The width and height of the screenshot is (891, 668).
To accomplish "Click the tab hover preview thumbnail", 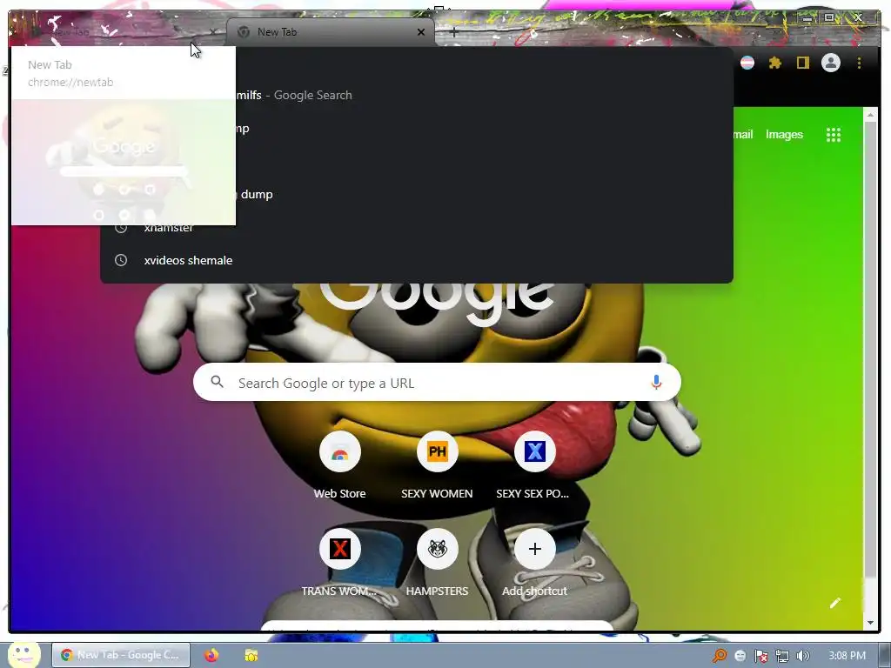I will point(124,163).
